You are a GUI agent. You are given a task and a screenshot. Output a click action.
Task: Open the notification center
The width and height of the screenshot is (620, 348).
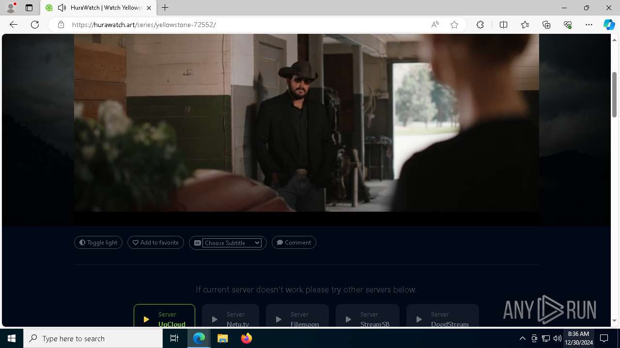coord(604,338)
